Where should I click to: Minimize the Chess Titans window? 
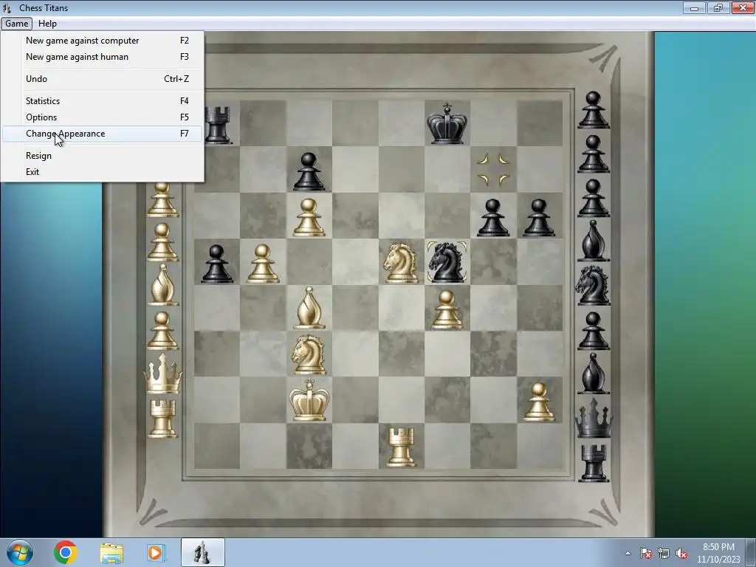[x=694, y=7]
